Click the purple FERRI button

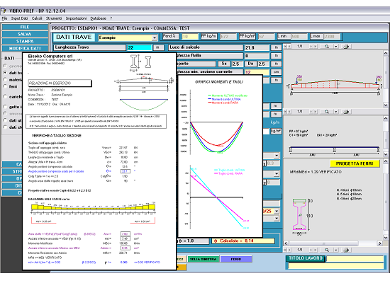236,259
